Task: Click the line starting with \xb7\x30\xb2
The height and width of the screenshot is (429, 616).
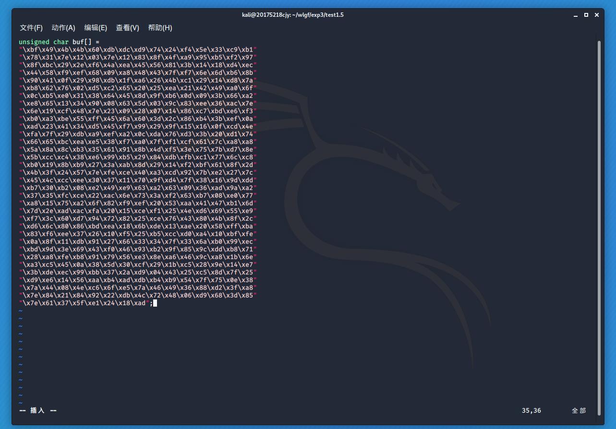Action: point(138,188)
